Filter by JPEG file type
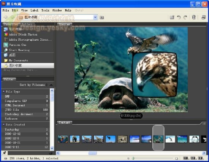The height and width of the screenshot is (162, 209). [x=25, y=110]
